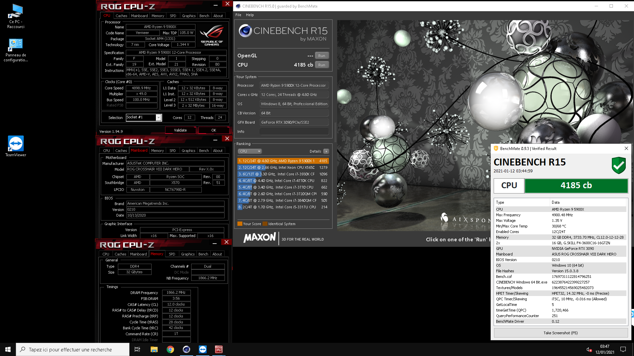Open the Help menu in Cinebench

pos(250,15)
